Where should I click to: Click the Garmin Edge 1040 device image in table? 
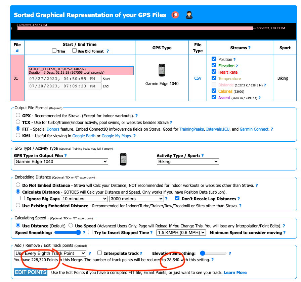click(162, 70)
